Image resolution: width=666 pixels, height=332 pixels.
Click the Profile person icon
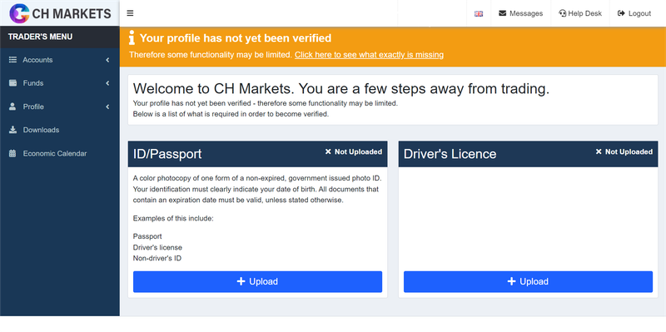click(x=12, y=107)
